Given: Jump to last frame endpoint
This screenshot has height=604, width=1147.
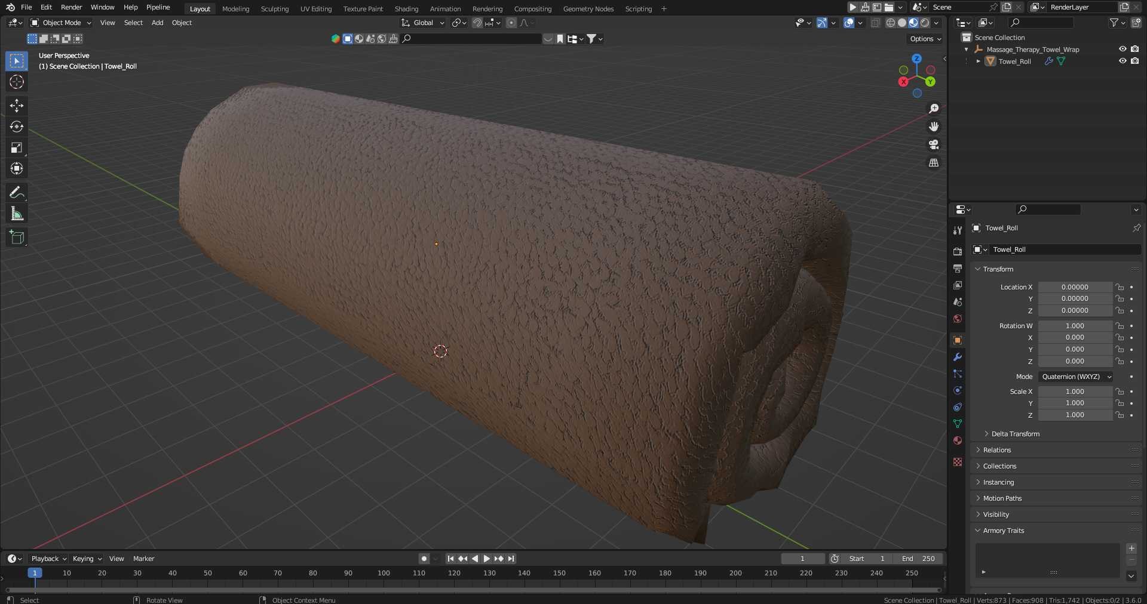Looking at the screenshot, I should point(511,559).
